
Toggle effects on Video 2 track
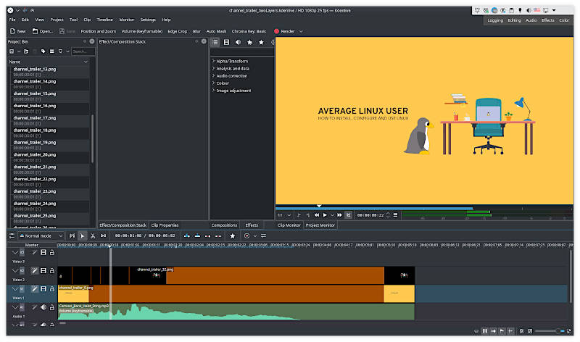[x=34, y=271]
